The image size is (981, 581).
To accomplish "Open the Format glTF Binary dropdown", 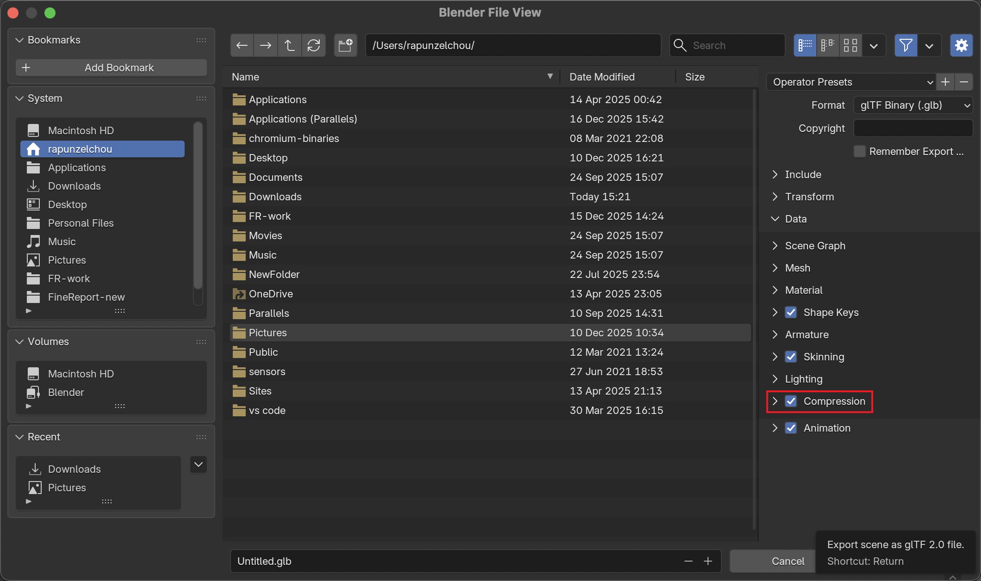I will (x=913, y=105).
